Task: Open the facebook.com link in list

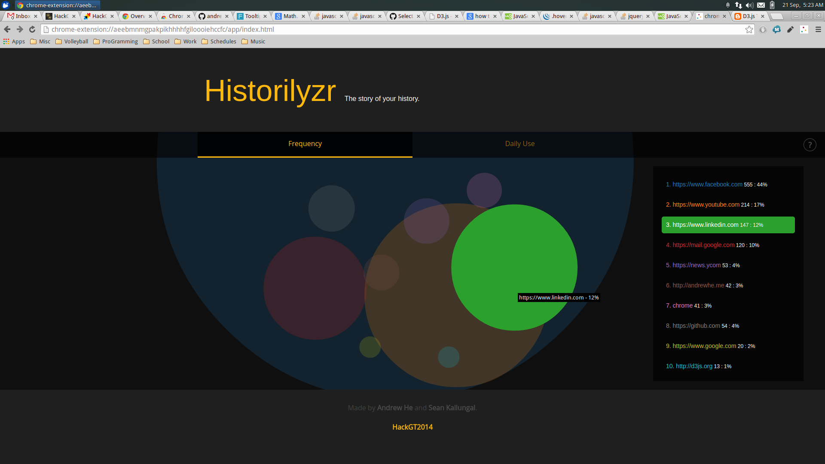Action: tap(707, 184)
